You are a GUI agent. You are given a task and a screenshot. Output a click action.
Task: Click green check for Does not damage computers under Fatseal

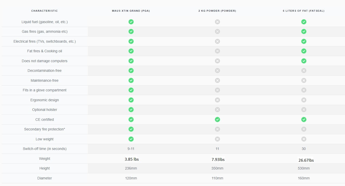click(x=304, y=61)
